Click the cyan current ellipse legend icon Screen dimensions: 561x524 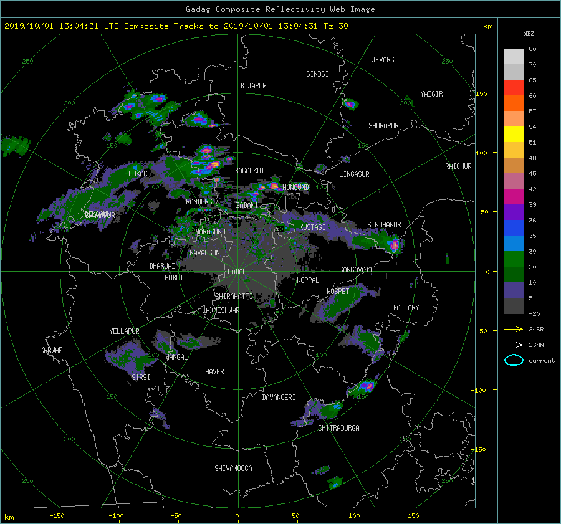[514, 360]
